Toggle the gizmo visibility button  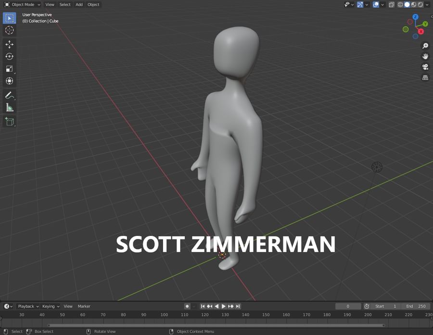pos(360,5)
